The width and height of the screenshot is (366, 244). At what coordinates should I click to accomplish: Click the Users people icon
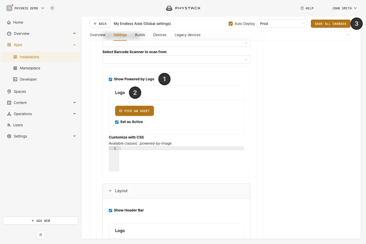coord(9,125)
